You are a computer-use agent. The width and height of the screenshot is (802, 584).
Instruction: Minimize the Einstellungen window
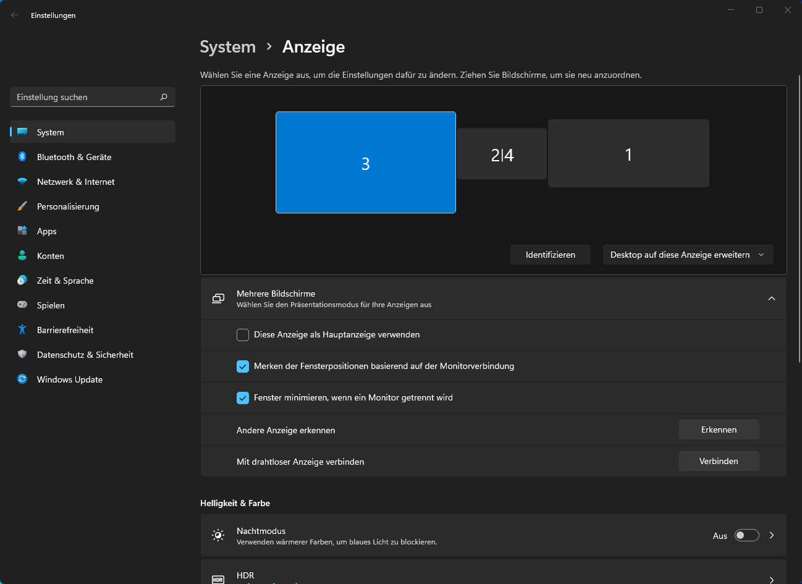731,10
